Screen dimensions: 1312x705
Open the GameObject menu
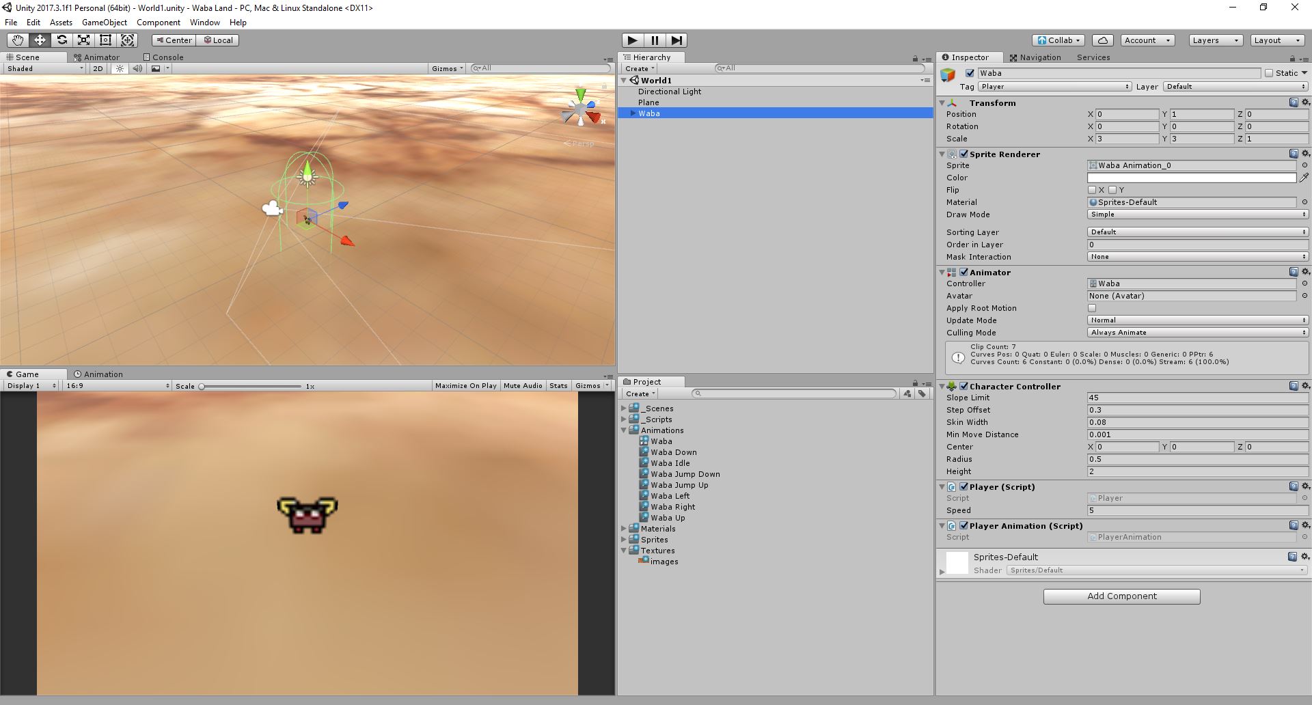(x=104, y=23)
